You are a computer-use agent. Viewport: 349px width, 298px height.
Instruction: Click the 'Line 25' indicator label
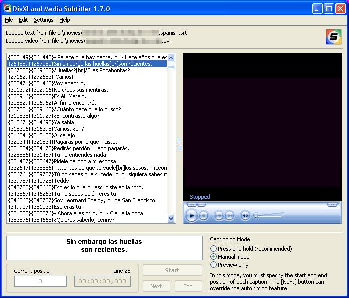[x=122, y=271]
